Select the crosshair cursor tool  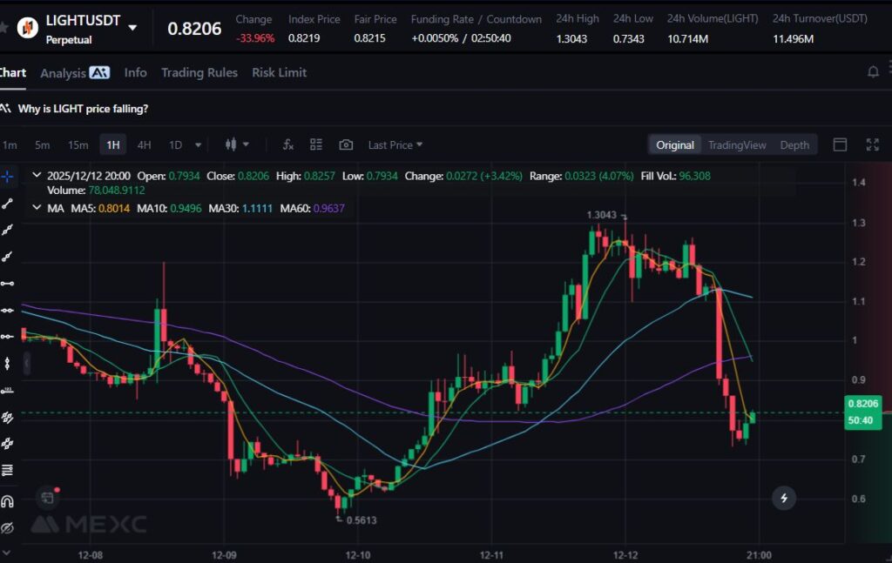pyautogui.click(x=8, y=176)
